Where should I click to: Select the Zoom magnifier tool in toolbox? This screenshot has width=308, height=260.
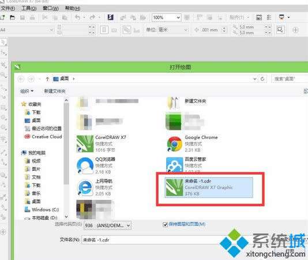pos(3,74)
